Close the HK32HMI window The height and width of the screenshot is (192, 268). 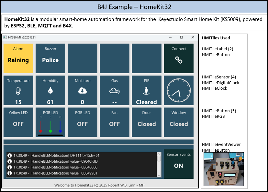pos(193,37)
